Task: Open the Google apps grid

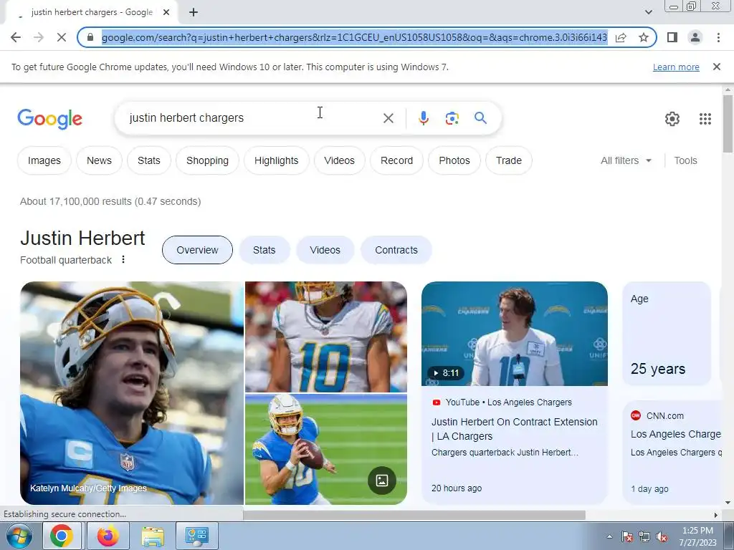Action: coord(705,119)
